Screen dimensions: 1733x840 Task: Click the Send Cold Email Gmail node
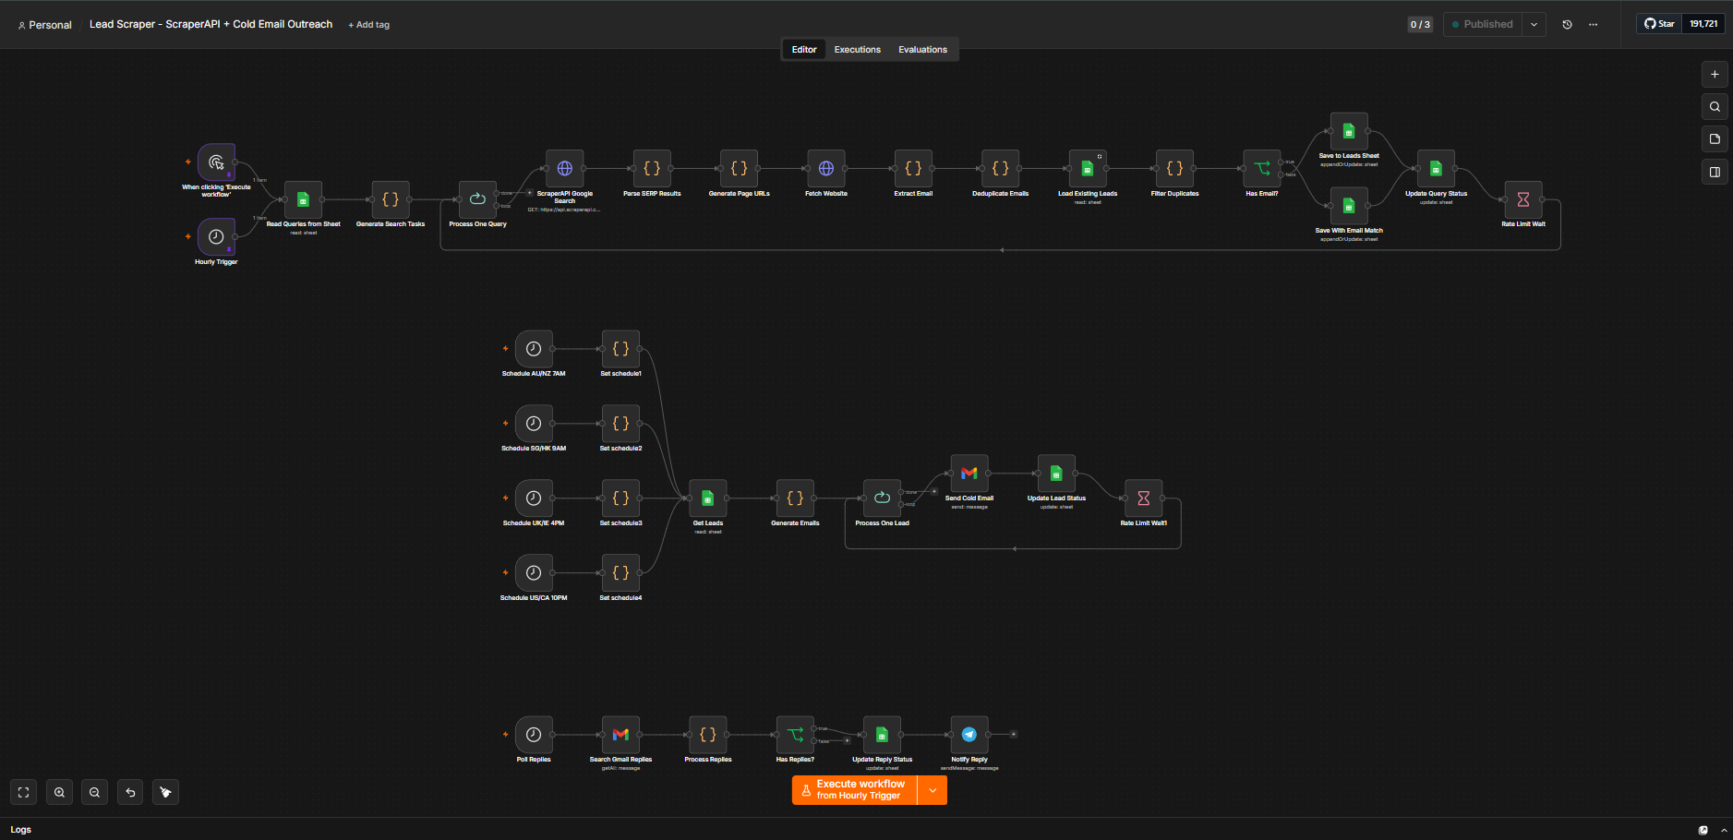[969, 474]
